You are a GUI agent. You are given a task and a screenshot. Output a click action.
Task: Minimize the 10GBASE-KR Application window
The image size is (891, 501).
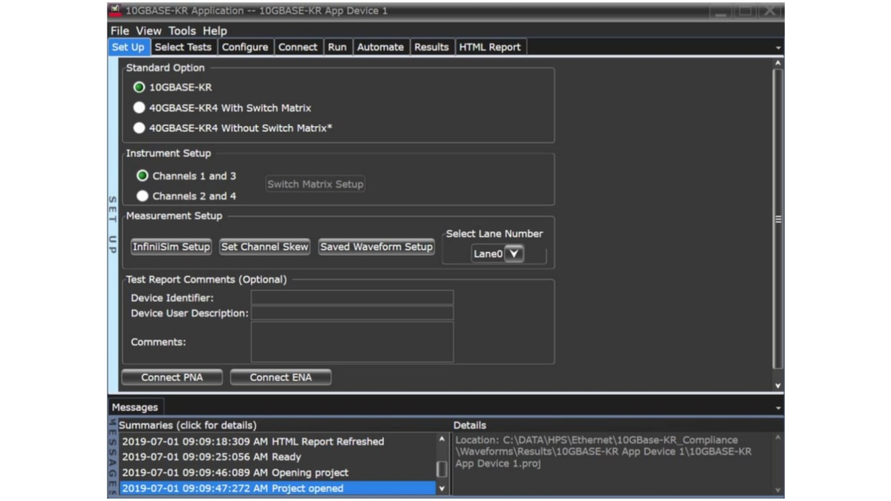[x=720, y=11]
